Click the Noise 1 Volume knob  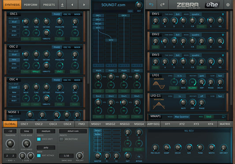coord(77,115)
